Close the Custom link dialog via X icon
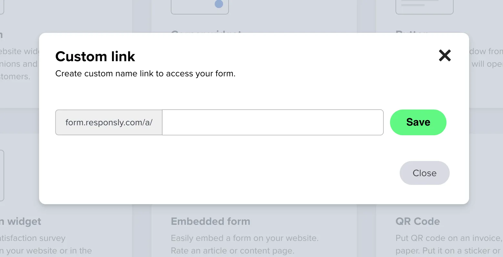 [445, 55]
